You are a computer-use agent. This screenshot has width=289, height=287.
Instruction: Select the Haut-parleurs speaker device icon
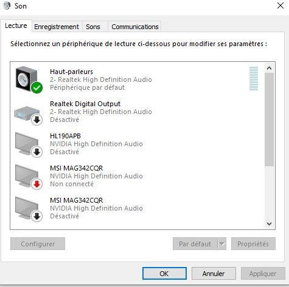[x=29, y=79]
